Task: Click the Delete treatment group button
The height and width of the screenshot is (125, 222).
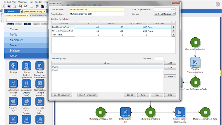Action: tap(170, 76)
